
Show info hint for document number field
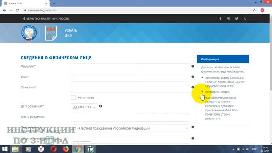pyautogui.click(x=193, y=139)
